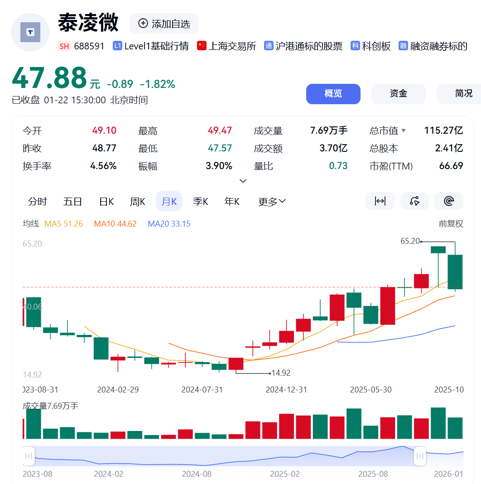Switch to the 分时 chart tab
The image size is (481, 484).
click(x=38, y=202)
